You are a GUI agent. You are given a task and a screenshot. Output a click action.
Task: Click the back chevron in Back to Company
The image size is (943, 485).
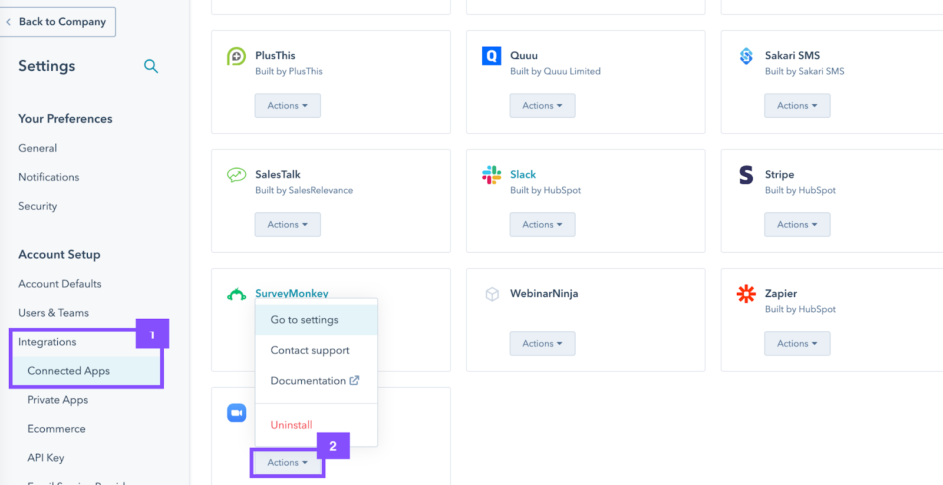coord(8,22)
